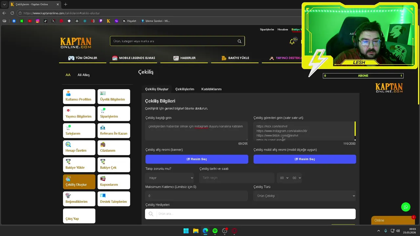Open Üyelik Bilgilerim card

pyautogui.click(x=114, y=96)
